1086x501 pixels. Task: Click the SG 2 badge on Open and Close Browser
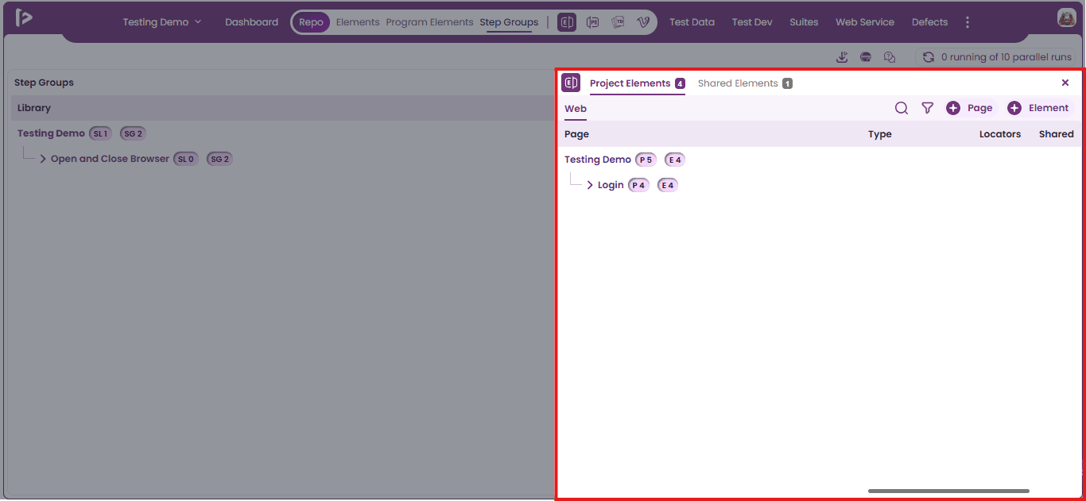coord(219,159)
